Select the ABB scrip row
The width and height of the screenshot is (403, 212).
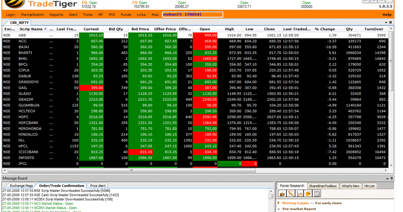(x=195, y=35)
